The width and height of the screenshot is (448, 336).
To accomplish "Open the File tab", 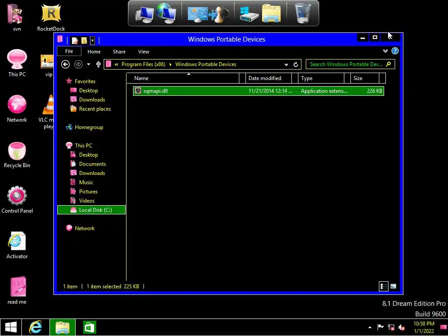I will click(x=69, y=52).
